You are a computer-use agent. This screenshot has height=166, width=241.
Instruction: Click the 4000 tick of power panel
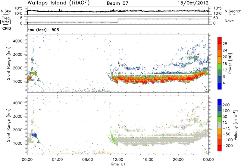pos(17,41)
